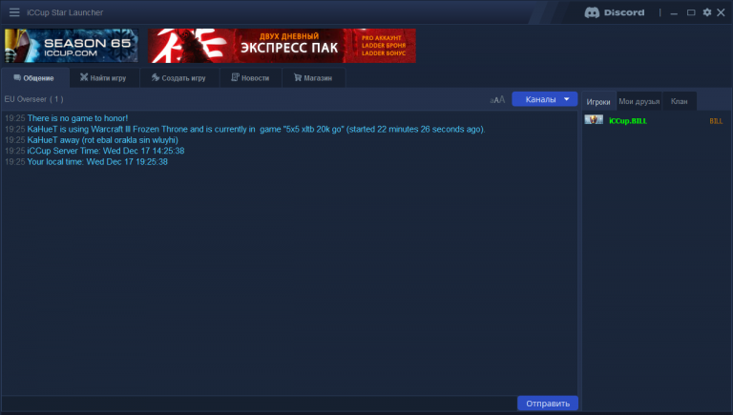Select the Клан tab
This screenshot has height=415, width=733.
click(x=680, y=101)
